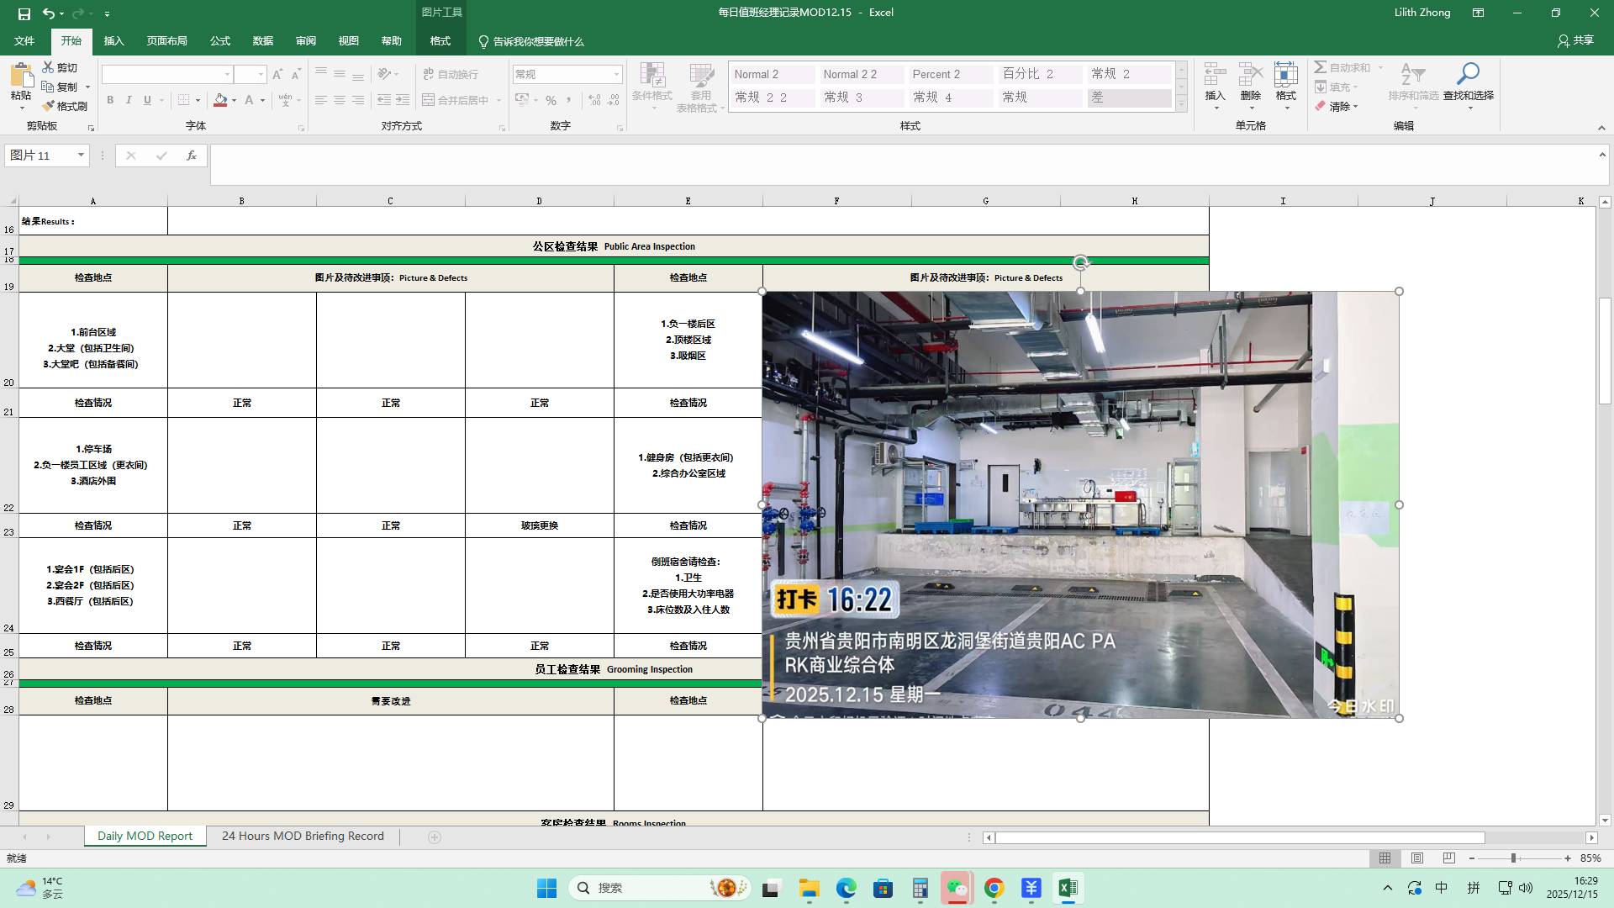Open the 插入 ribbon tab
The image size is (1614, 908).
pos(113,41)
